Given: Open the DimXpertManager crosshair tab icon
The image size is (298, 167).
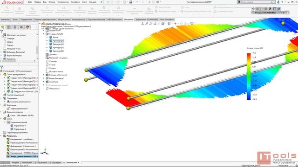Looking at the screenshot, I should pyautogui.click(x=21, y=27).
